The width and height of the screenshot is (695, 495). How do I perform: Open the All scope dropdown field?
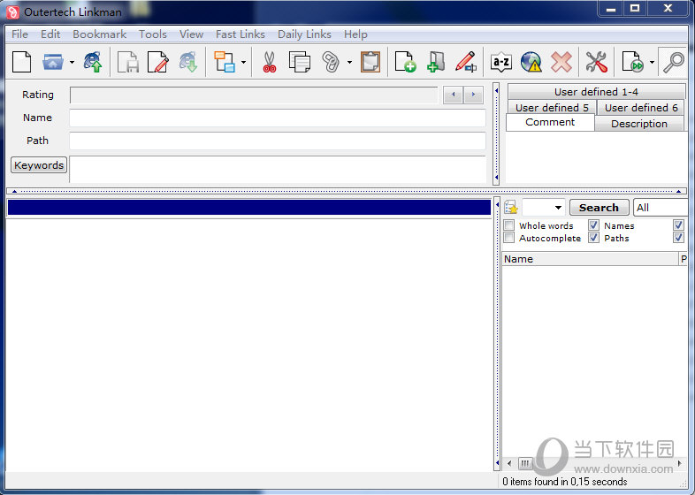tap(661, 208)
